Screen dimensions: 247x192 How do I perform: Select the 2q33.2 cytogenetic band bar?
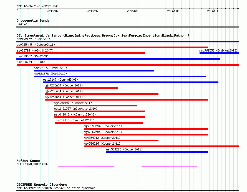(128, 27)
